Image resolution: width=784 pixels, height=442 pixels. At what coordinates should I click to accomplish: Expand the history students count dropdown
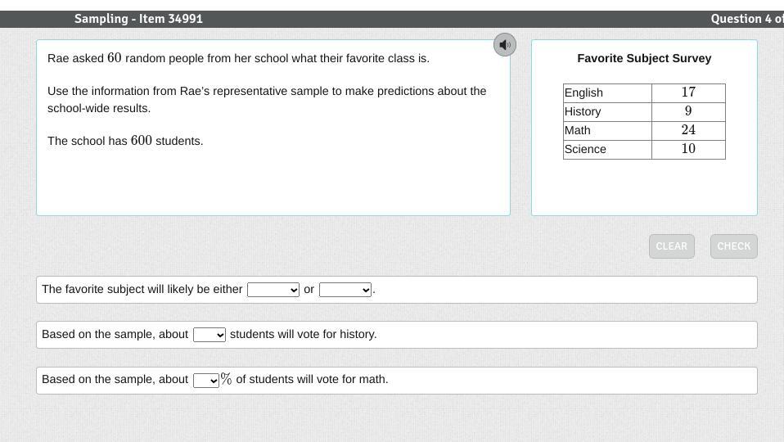[210, 335]
